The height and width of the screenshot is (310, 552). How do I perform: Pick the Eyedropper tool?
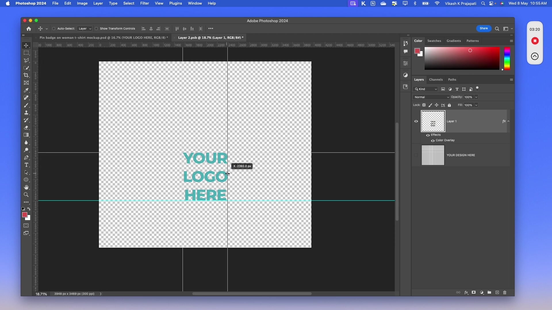26,90
